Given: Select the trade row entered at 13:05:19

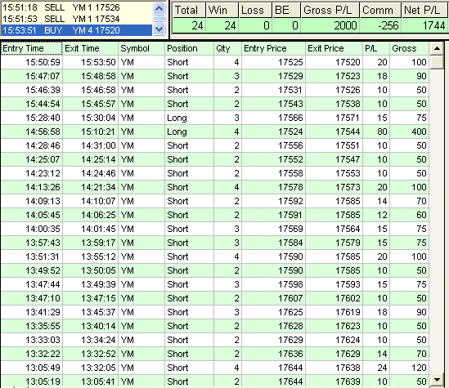Looking at the screenshot, I should [x=215, y=381].
